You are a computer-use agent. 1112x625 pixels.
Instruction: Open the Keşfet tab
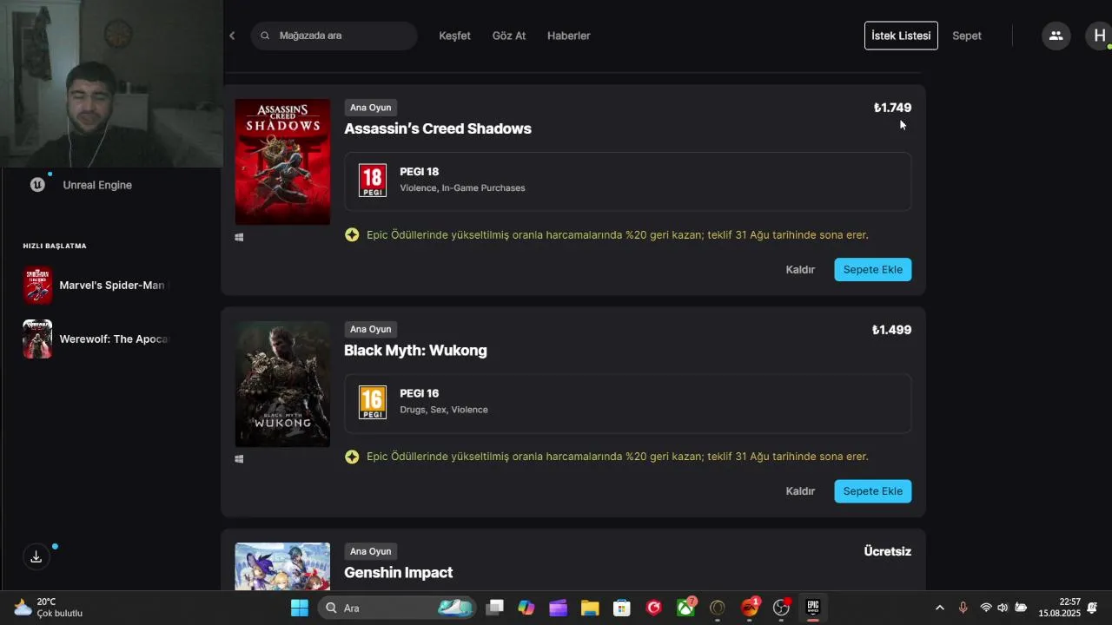pyautogui.click(x=454, y=36)
